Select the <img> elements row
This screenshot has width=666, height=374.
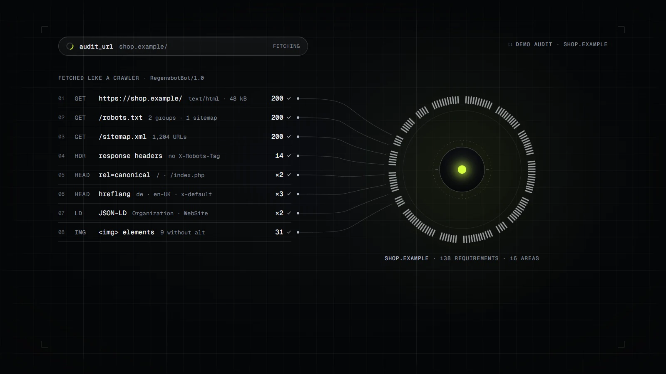[175, 232]
